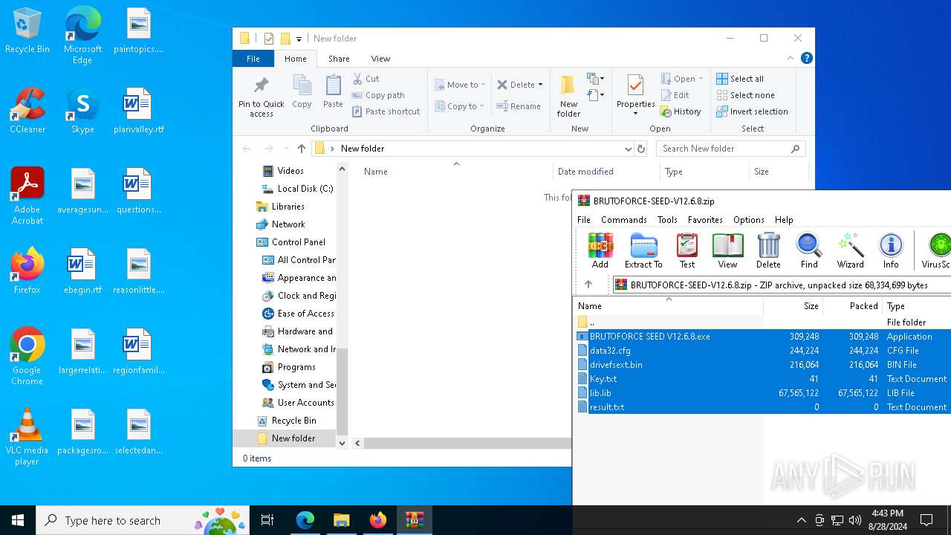Click Cut in the Clipboard group
This screenshot has width=951, height=535.
(x=366, y=79)
